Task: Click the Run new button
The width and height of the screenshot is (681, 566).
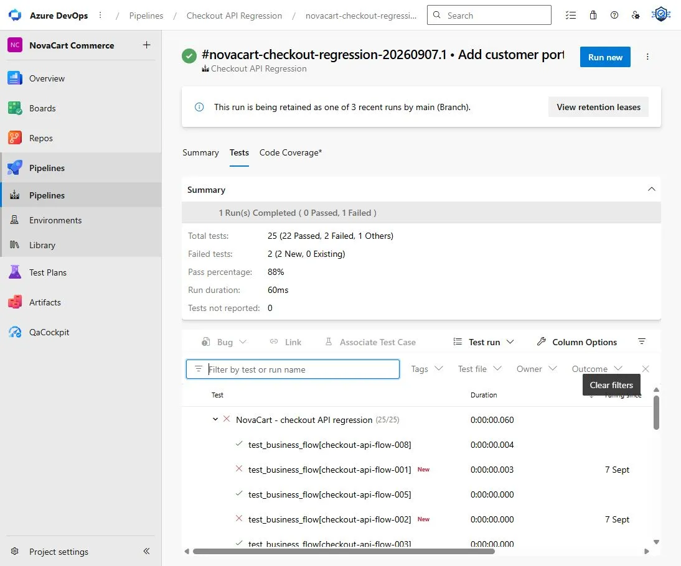Action: [x=605, y=57]
